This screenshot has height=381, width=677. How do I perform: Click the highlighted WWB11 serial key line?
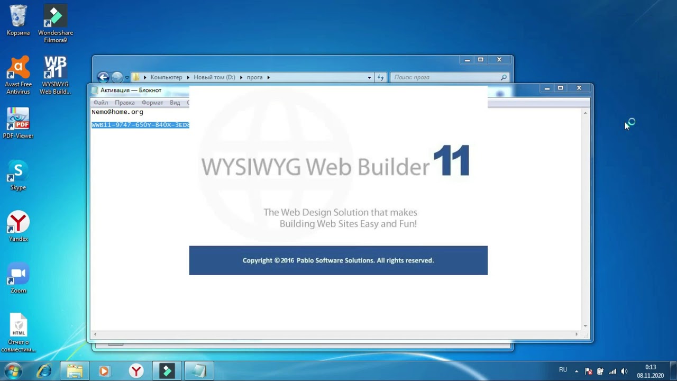coord(140,125)
